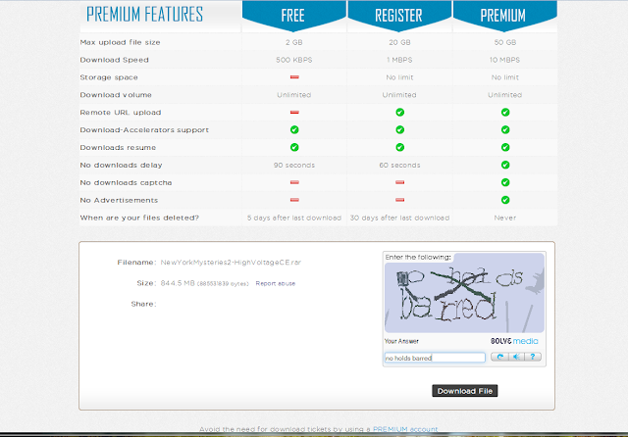Click the '844.5 MB' file size text
Image resolution: width=628 pixels, height=437 pixels.
tap(178, 283)
